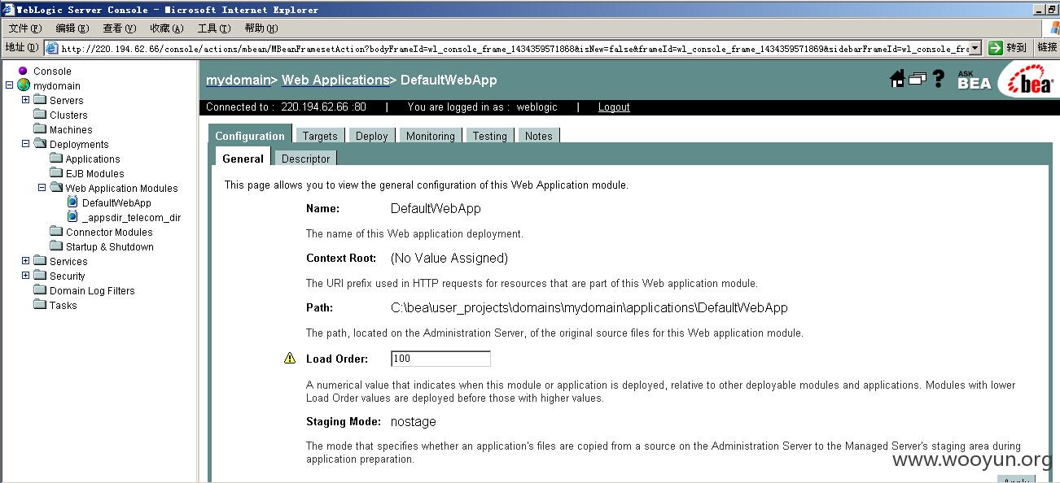
Task: Select _appsdir_telecom_dir in the tree
Action: click(131, 217)
